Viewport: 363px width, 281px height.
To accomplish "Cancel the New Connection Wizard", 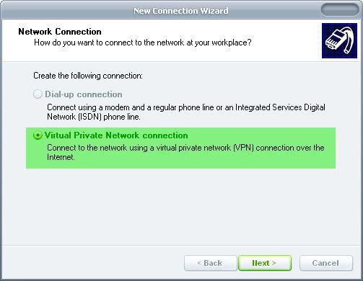I will tap(326, 263).
